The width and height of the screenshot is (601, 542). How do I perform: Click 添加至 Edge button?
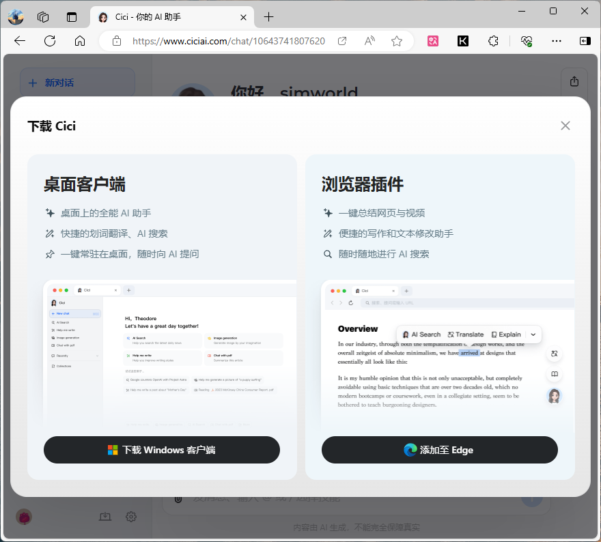440,450
